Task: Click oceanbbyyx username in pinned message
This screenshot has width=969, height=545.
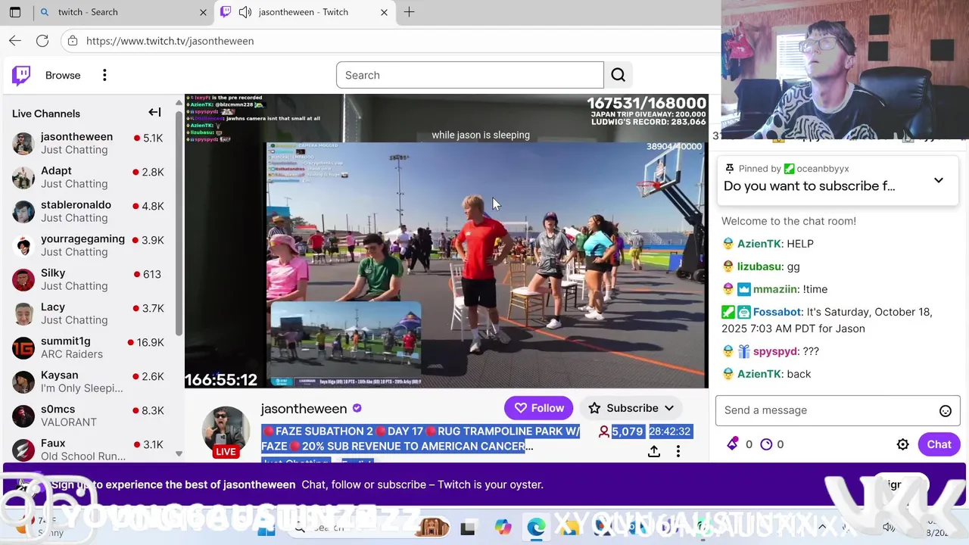Action: (x=822, y=168)
